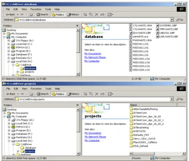Open Views icon dropdown in projects window
Image resolution: width=189 pixels, height=161 pixels.
pos(110,94)
